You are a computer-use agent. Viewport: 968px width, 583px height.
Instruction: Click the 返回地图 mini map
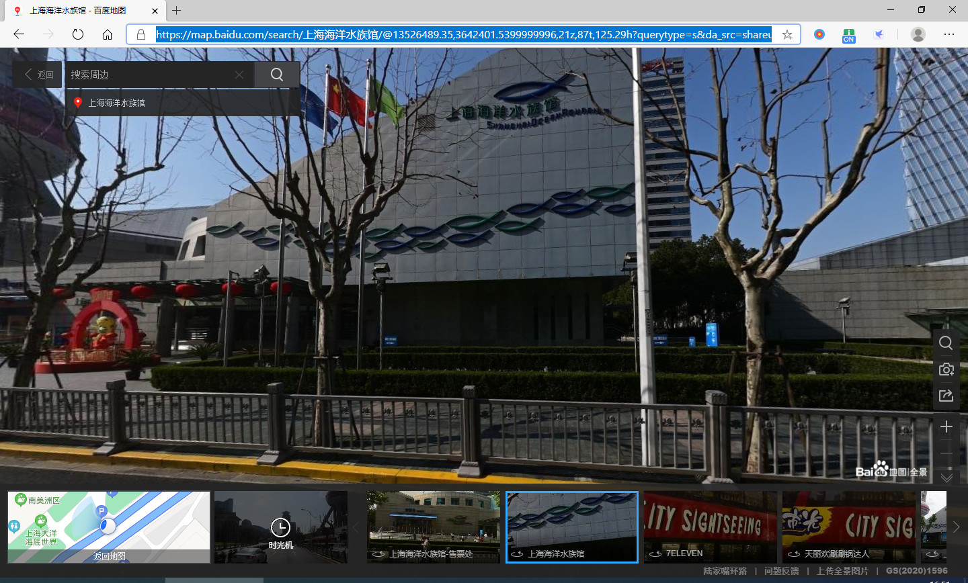109,527
